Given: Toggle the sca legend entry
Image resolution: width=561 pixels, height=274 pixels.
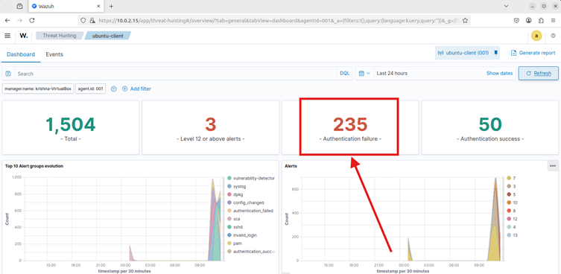Looking at the screenshot, I should (x=234, y=219).
